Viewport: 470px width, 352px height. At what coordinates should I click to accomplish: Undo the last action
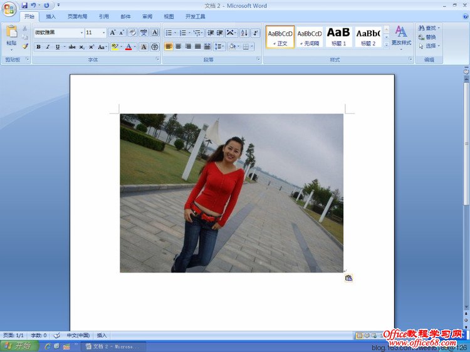[33, 6]
